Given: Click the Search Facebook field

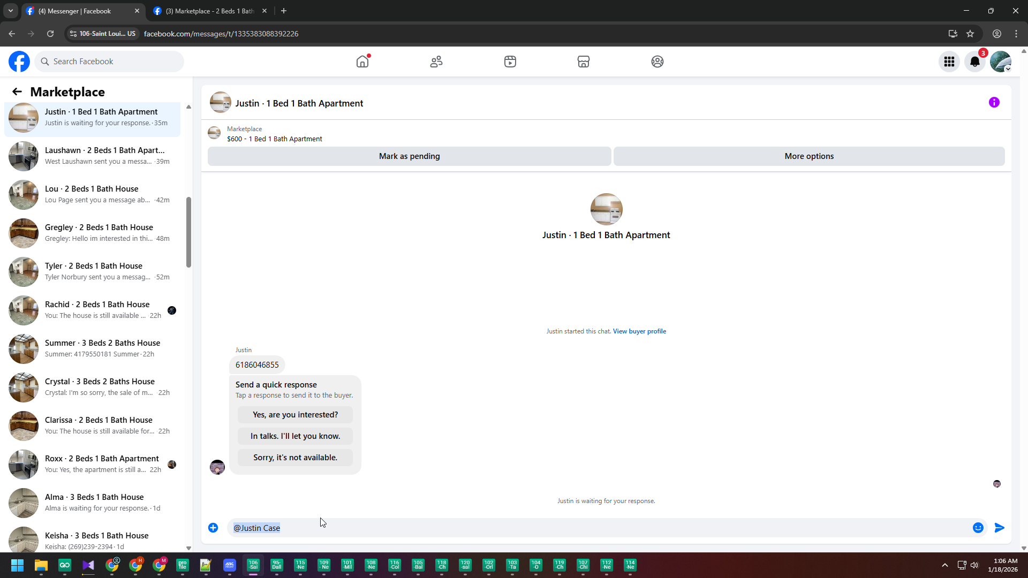Looking at the screenshot, I should [110, 62].
